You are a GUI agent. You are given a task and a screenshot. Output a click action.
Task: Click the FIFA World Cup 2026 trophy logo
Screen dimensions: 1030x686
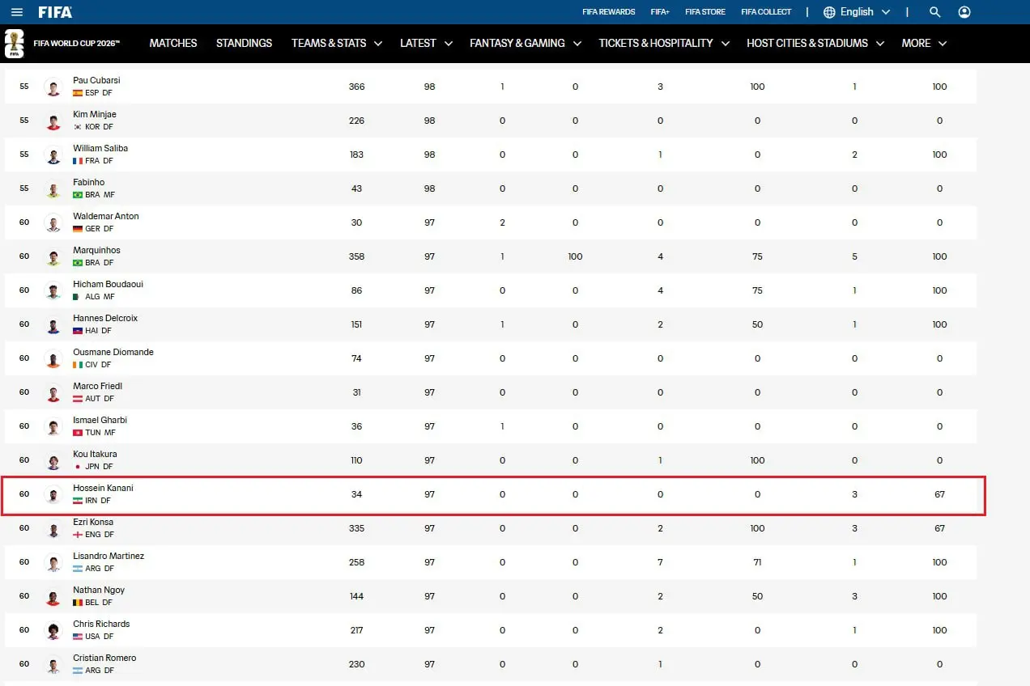[14, 43]
